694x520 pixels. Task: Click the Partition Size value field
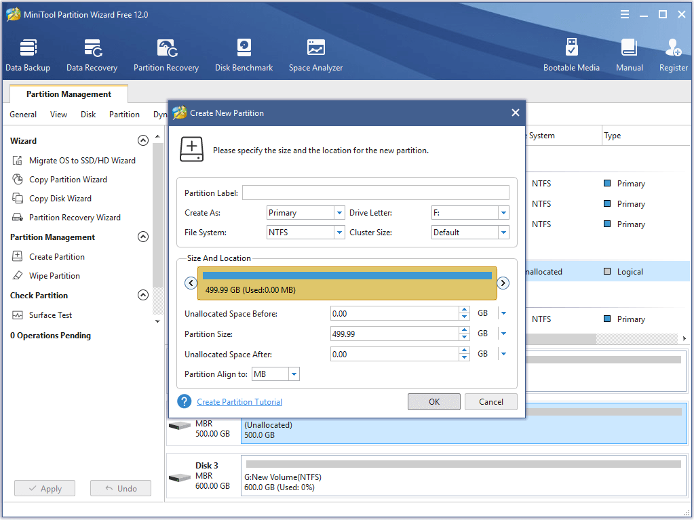pyautogui.click(x=395, y=334)
